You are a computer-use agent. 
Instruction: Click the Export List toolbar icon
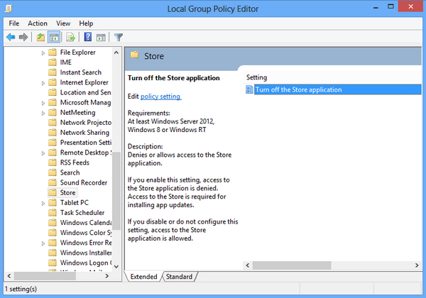[x=71, y=37]
